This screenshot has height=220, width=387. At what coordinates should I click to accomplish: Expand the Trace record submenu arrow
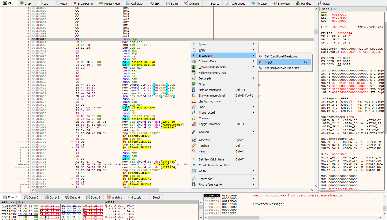click(x=254, y=113)
